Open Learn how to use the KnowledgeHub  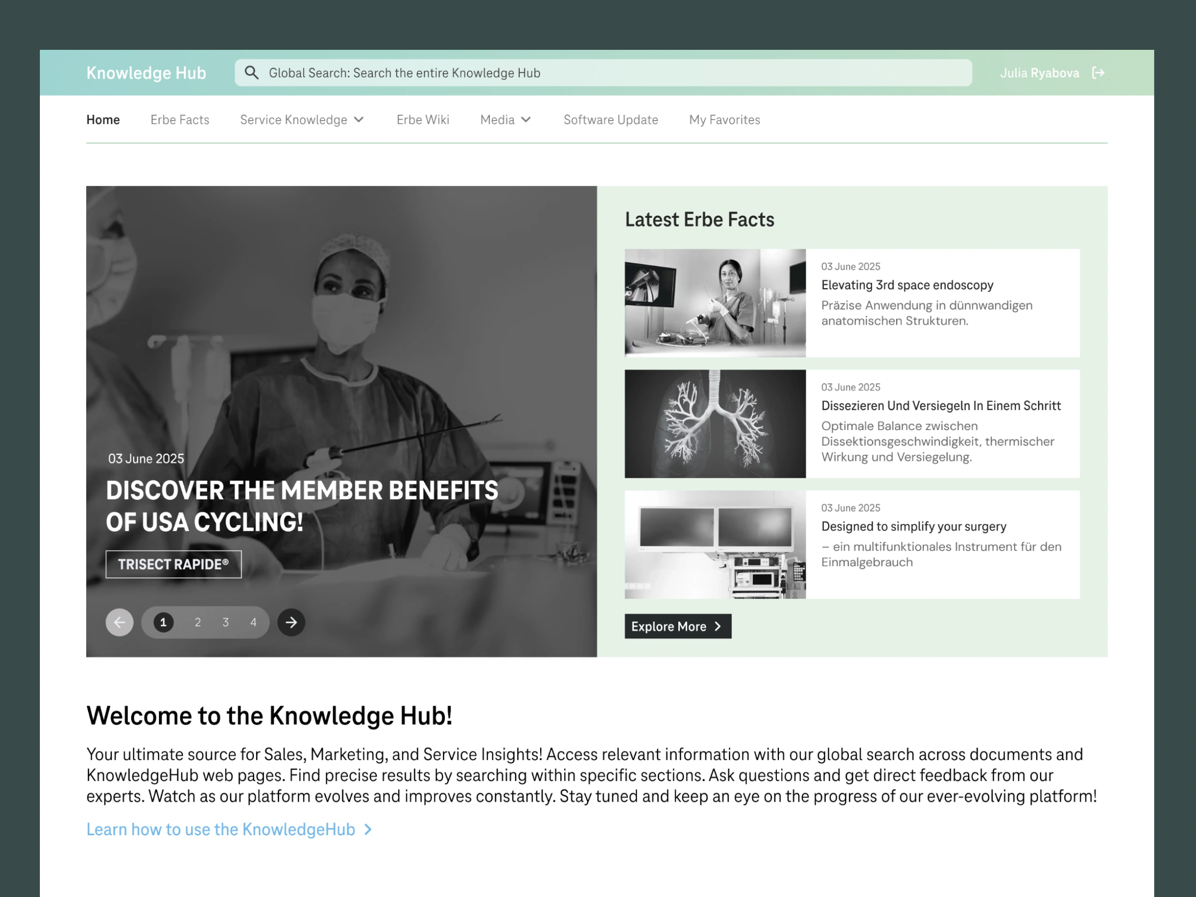tap(220, 829)
